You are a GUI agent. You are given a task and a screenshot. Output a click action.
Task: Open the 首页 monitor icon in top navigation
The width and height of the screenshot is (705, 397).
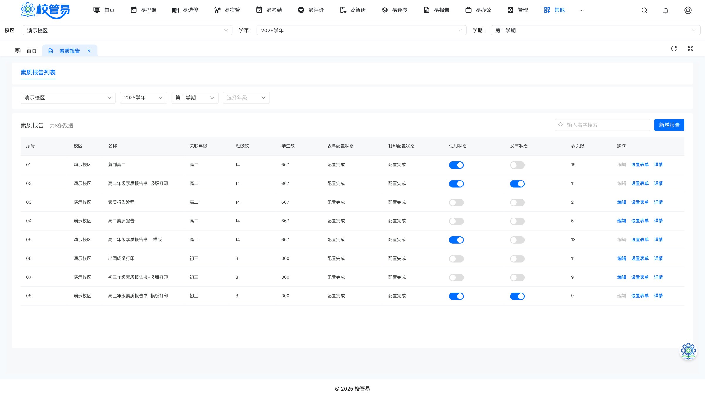coord(97,10)
